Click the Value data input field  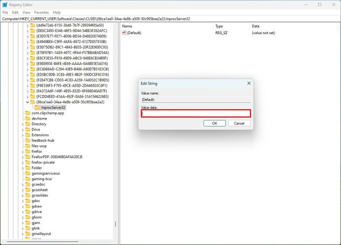[196, 113]
